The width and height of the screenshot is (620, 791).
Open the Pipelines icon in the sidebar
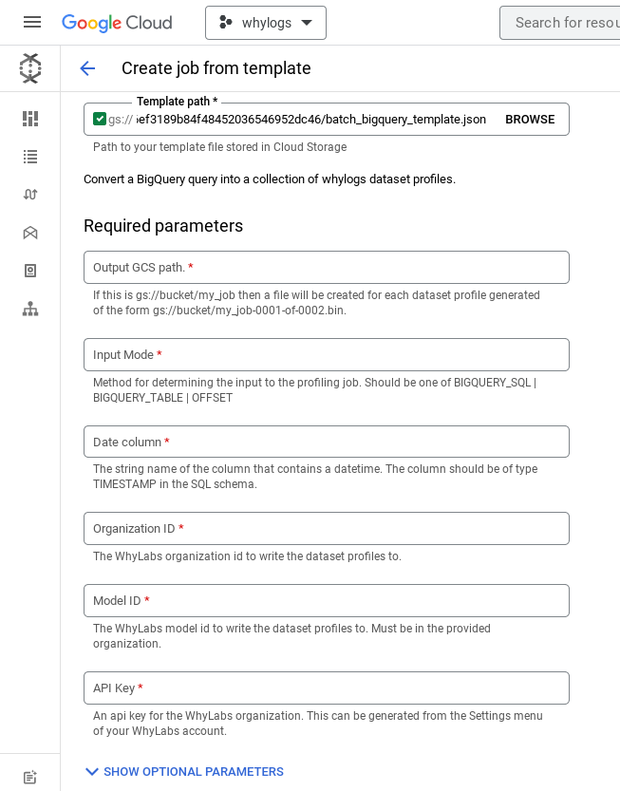pos(30,195)
